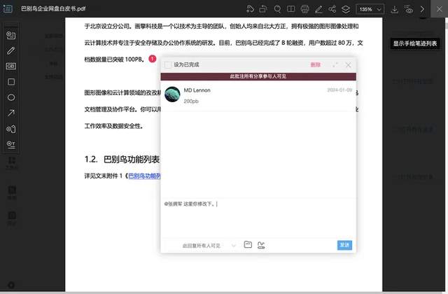
Task: Expand the comment popup with expand icon
Action: (x=335, y=65)
